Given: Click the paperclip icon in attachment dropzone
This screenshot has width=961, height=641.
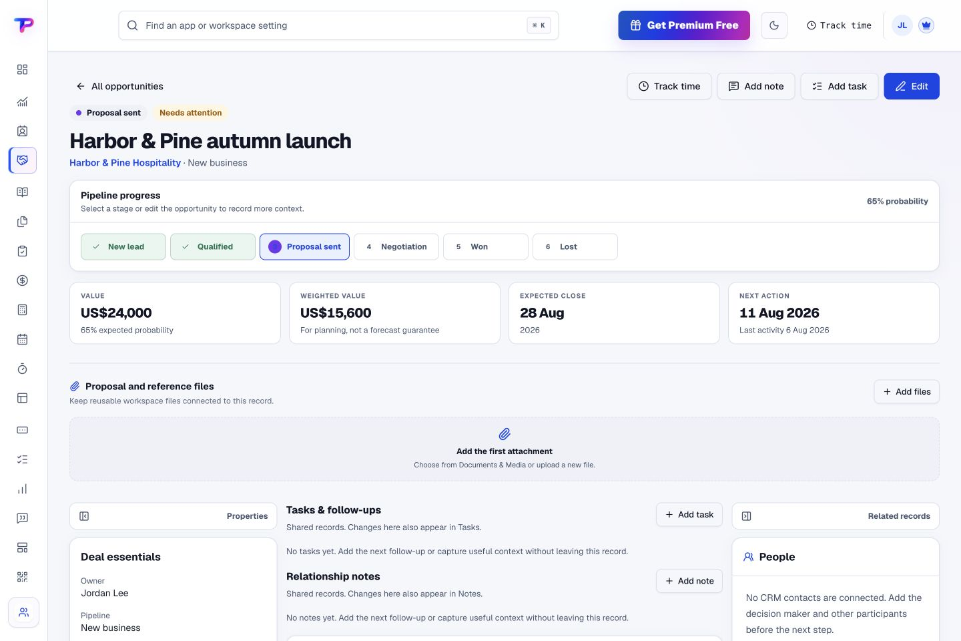Looking at the screenshot, I should tap(505, 434).
